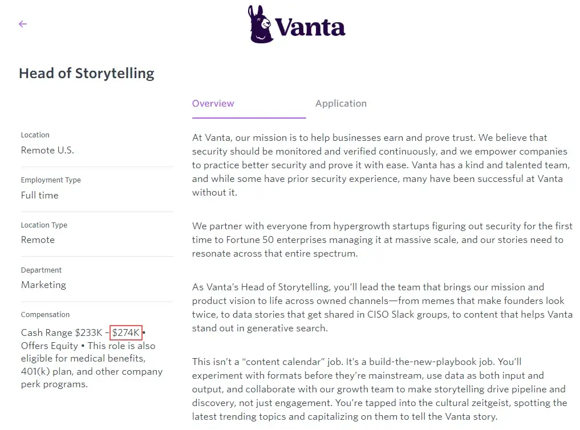Image resolution: width=580 pixels, height=430 pixels.
Task: Click the Head of Storytelling heading
Action: (x=87, y=74)
